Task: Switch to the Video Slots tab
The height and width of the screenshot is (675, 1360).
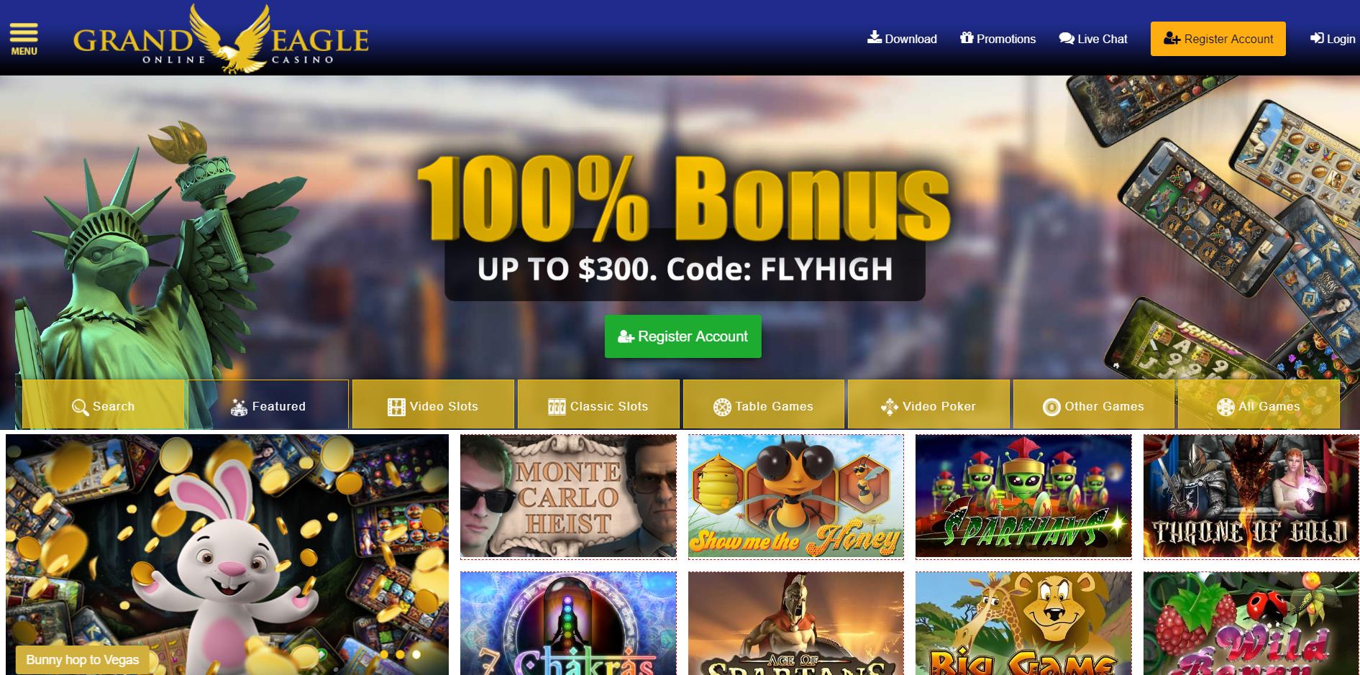Action: [x=433, y=406]
